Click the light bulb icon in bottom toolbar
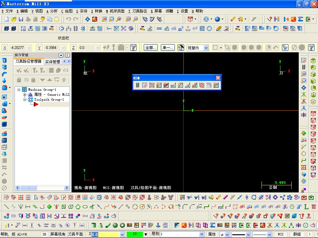The width and height of the screenshot is (318, 238). tap(7, 225)
